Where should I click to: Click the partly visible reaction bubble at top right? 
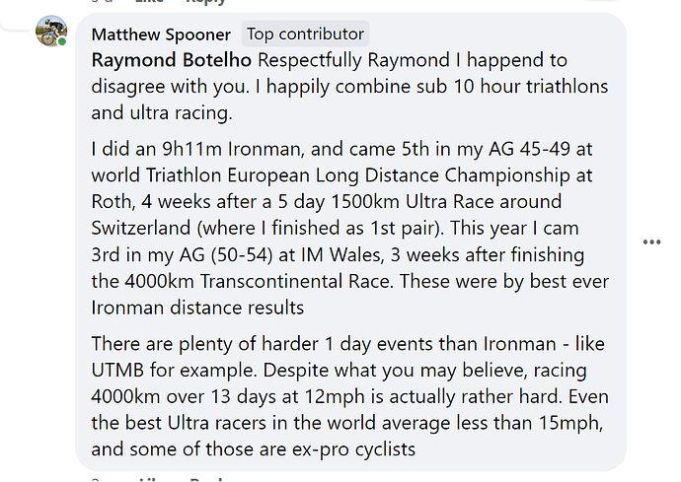point(601,1)
